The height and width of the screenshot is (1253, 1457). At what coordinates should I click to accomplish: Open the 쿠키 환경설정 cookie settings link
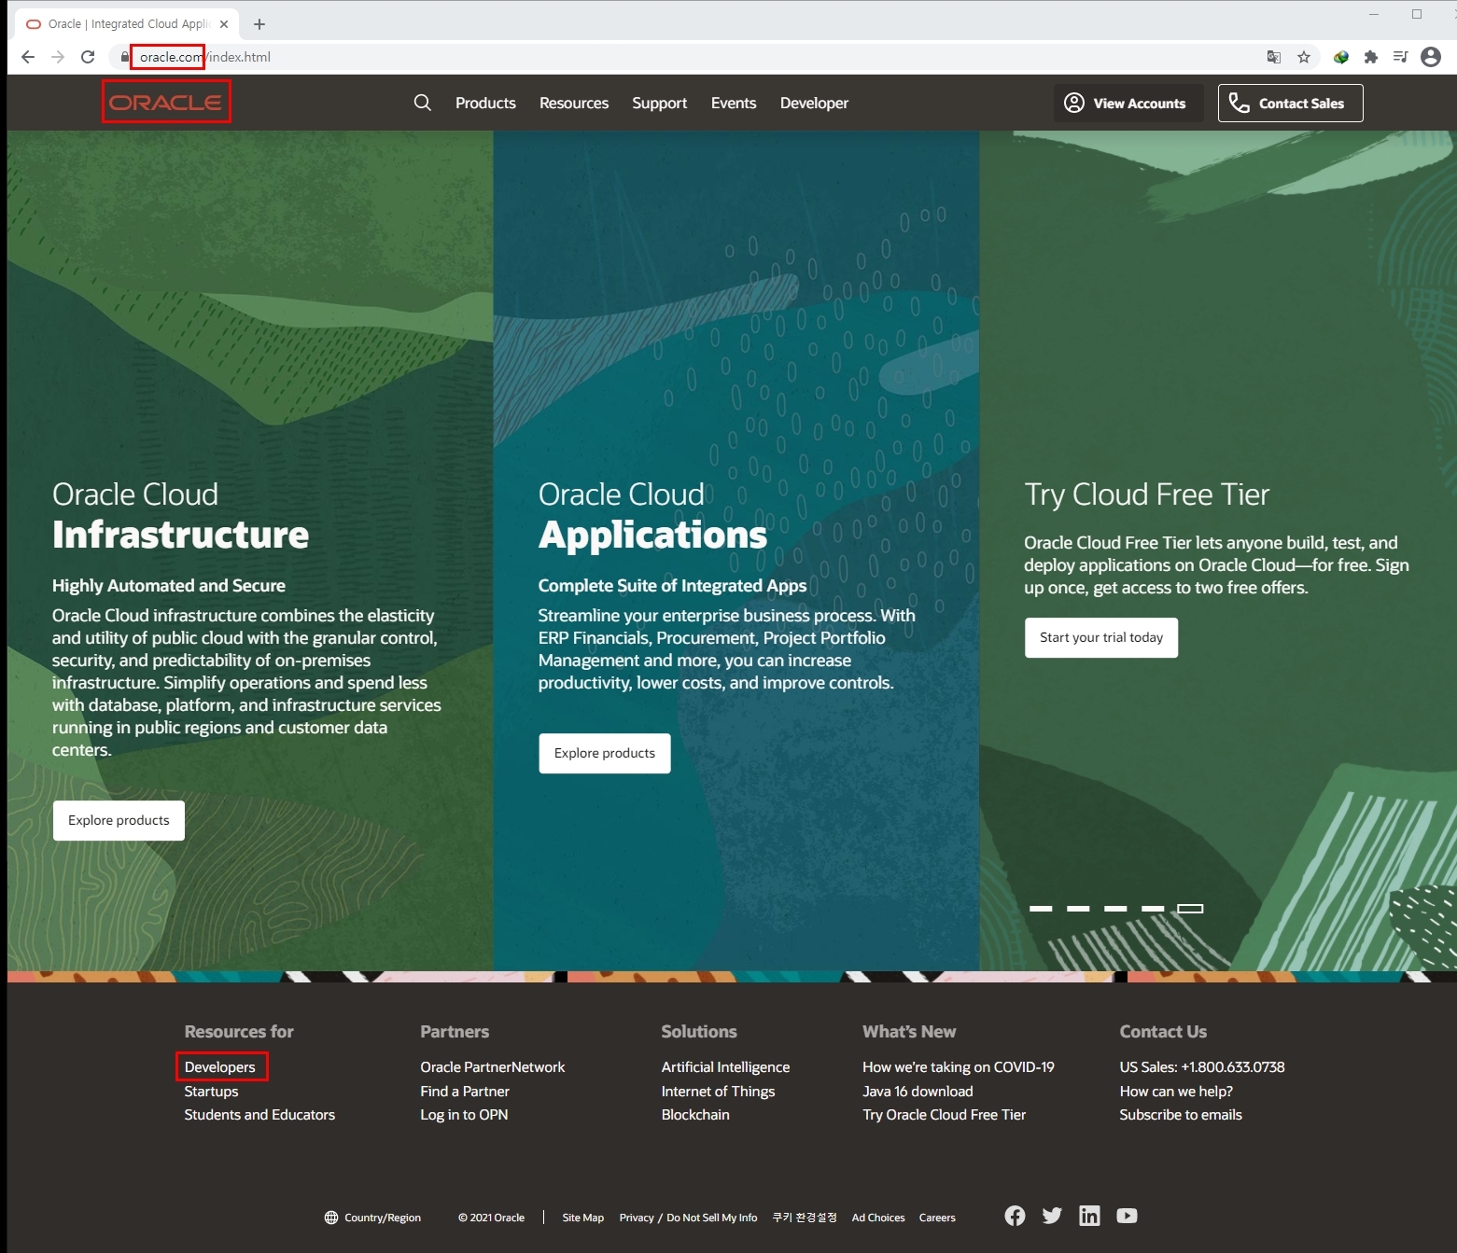(805, 1218)
